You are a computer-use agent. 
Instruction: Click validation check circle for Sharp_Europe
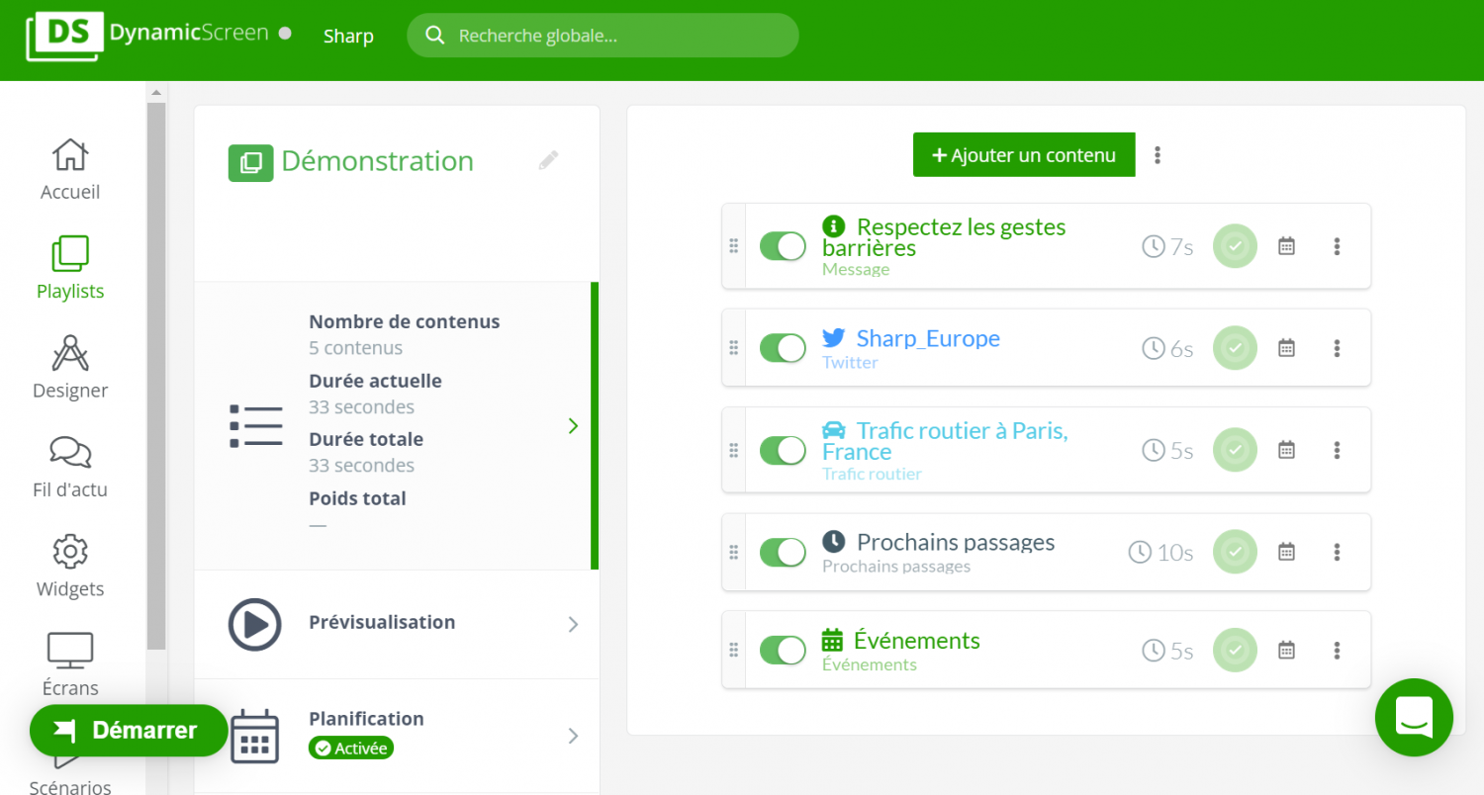(x=1235, y=348)
